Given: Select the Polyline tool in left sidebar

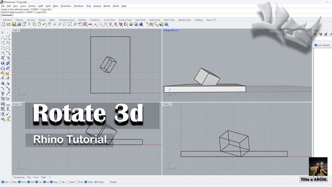Looking at the screenshot, I should (x=3, y=38).
